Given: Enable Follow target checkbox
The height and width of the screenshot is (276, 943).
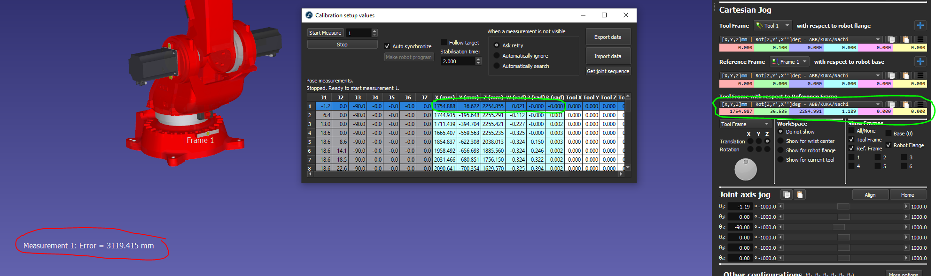Looking at the screenshot, I should (444, 42).
